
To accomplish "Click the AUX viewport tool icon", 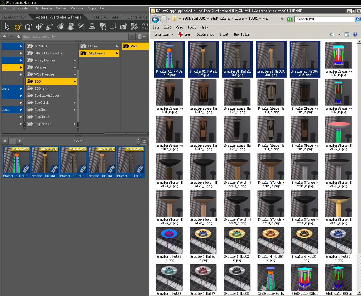I will (92, 27).
